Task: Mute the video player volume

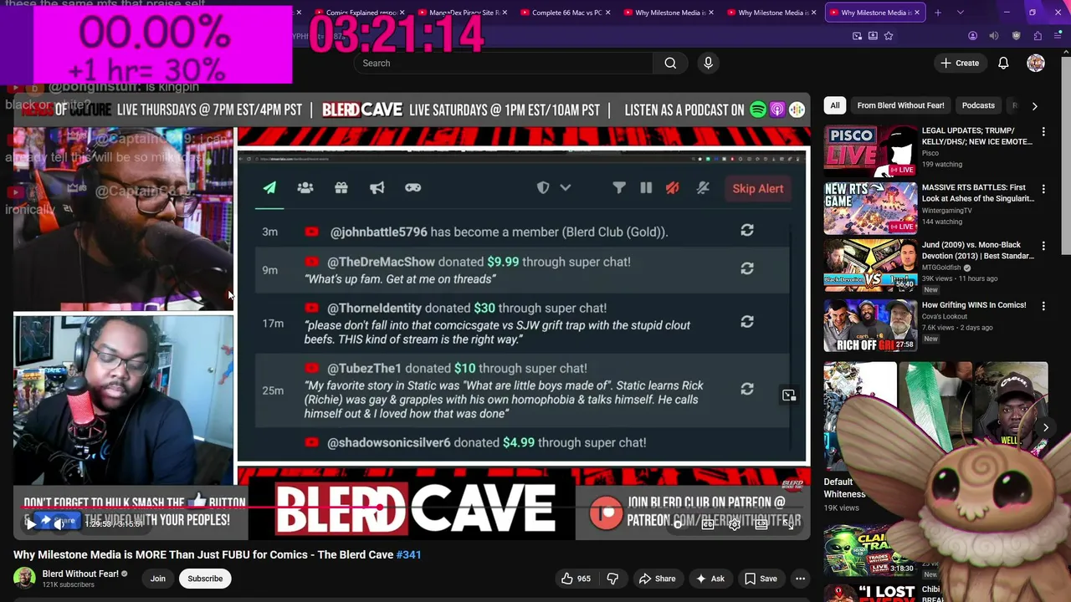Action: coord(59,523)
